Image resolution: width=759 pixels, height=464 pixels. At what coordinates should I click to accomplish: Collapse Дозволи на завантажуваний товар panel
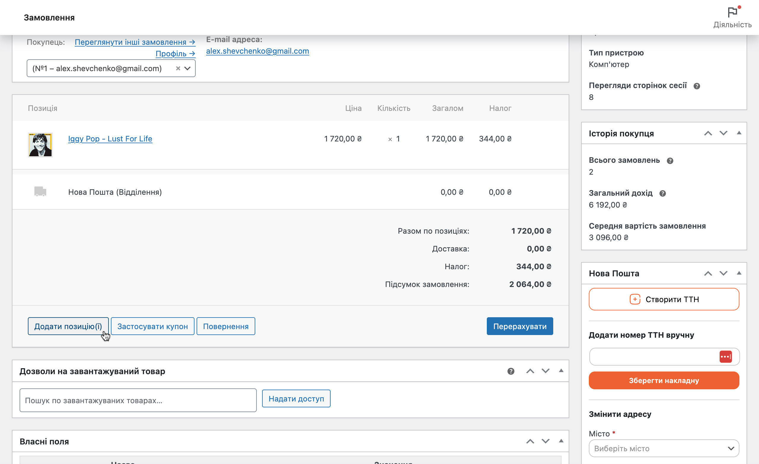(x=561, y=371)
